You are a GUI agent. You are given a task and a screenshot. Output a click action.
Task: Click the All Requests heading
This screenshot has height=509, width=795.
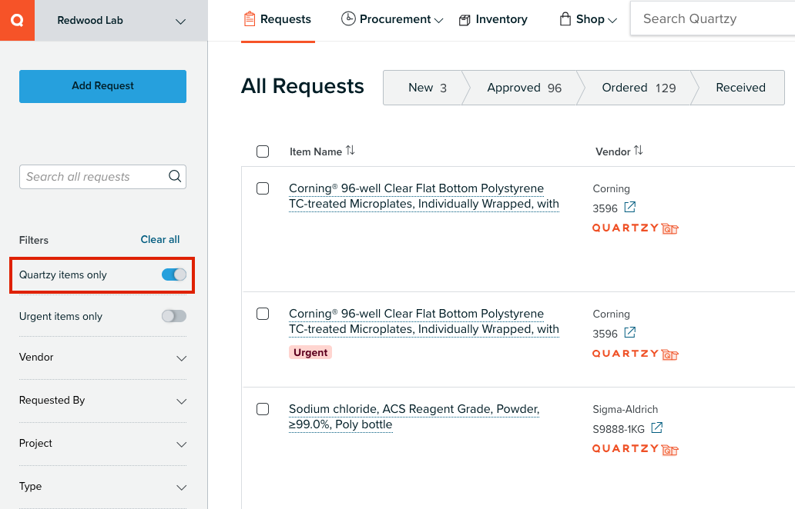click(302, 86)
